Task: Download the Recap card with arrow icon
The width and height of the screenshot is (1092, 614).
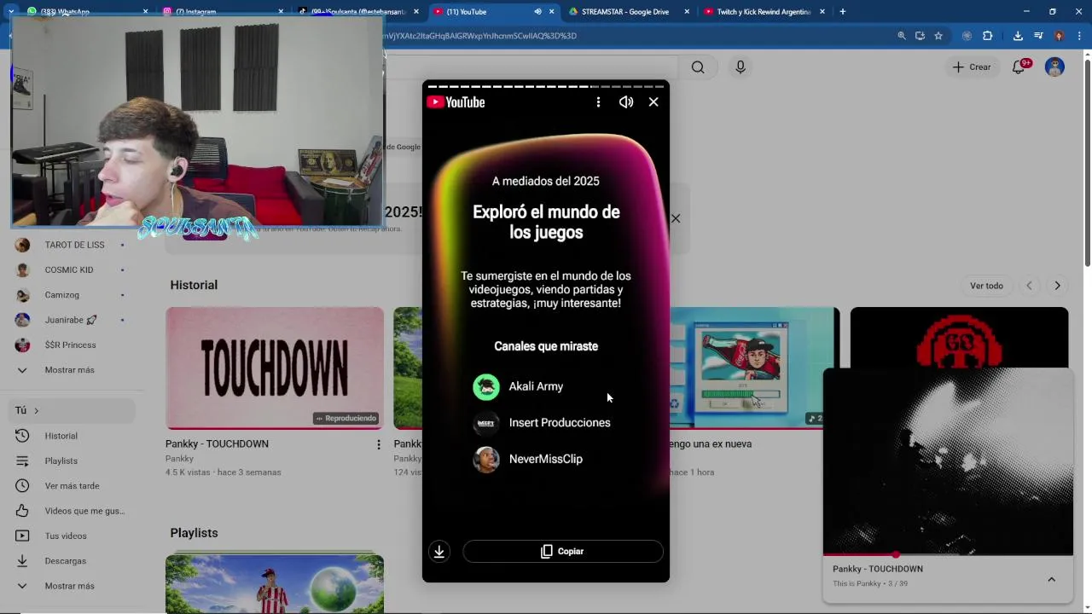Action: coord(439,551)
